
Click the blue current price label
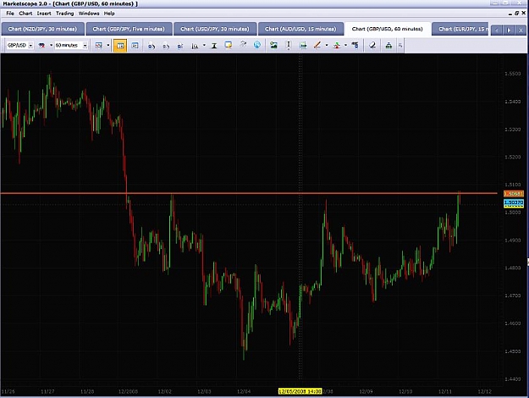(514, 202)
